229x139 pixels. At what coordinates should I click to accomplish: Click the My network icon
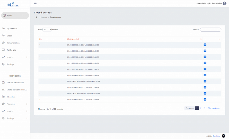click(x=3, y=29)
